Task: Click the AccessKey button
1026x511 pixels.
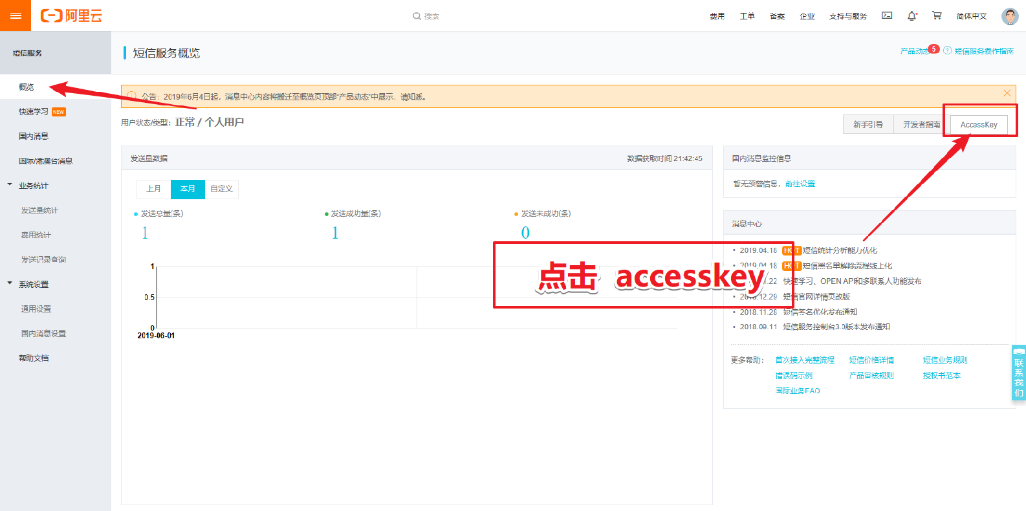Action: tap(979, 125)
